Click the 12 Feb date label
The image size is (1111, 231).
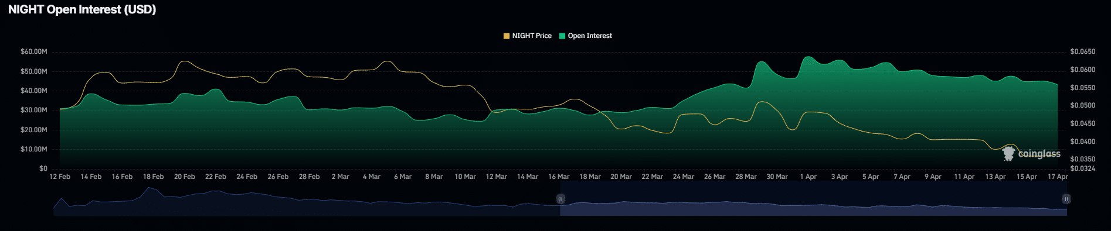click(x=60, y=177)
